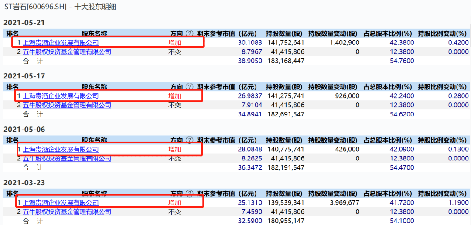Select ratio change cell 0.2800
This screenshot has width=471, height=225.
pyautogui.click(x=458, y=96)
